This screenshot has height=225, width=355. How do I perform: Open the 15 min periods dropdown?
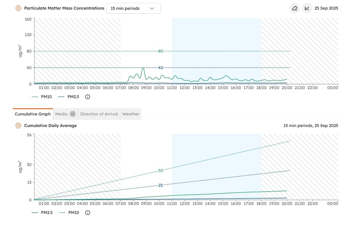tap(133, 9)
